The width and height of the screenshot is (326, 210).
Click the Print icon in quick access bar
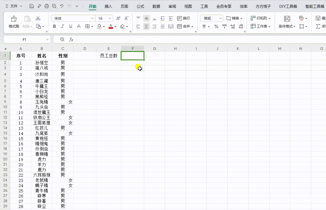click(47, 6)
